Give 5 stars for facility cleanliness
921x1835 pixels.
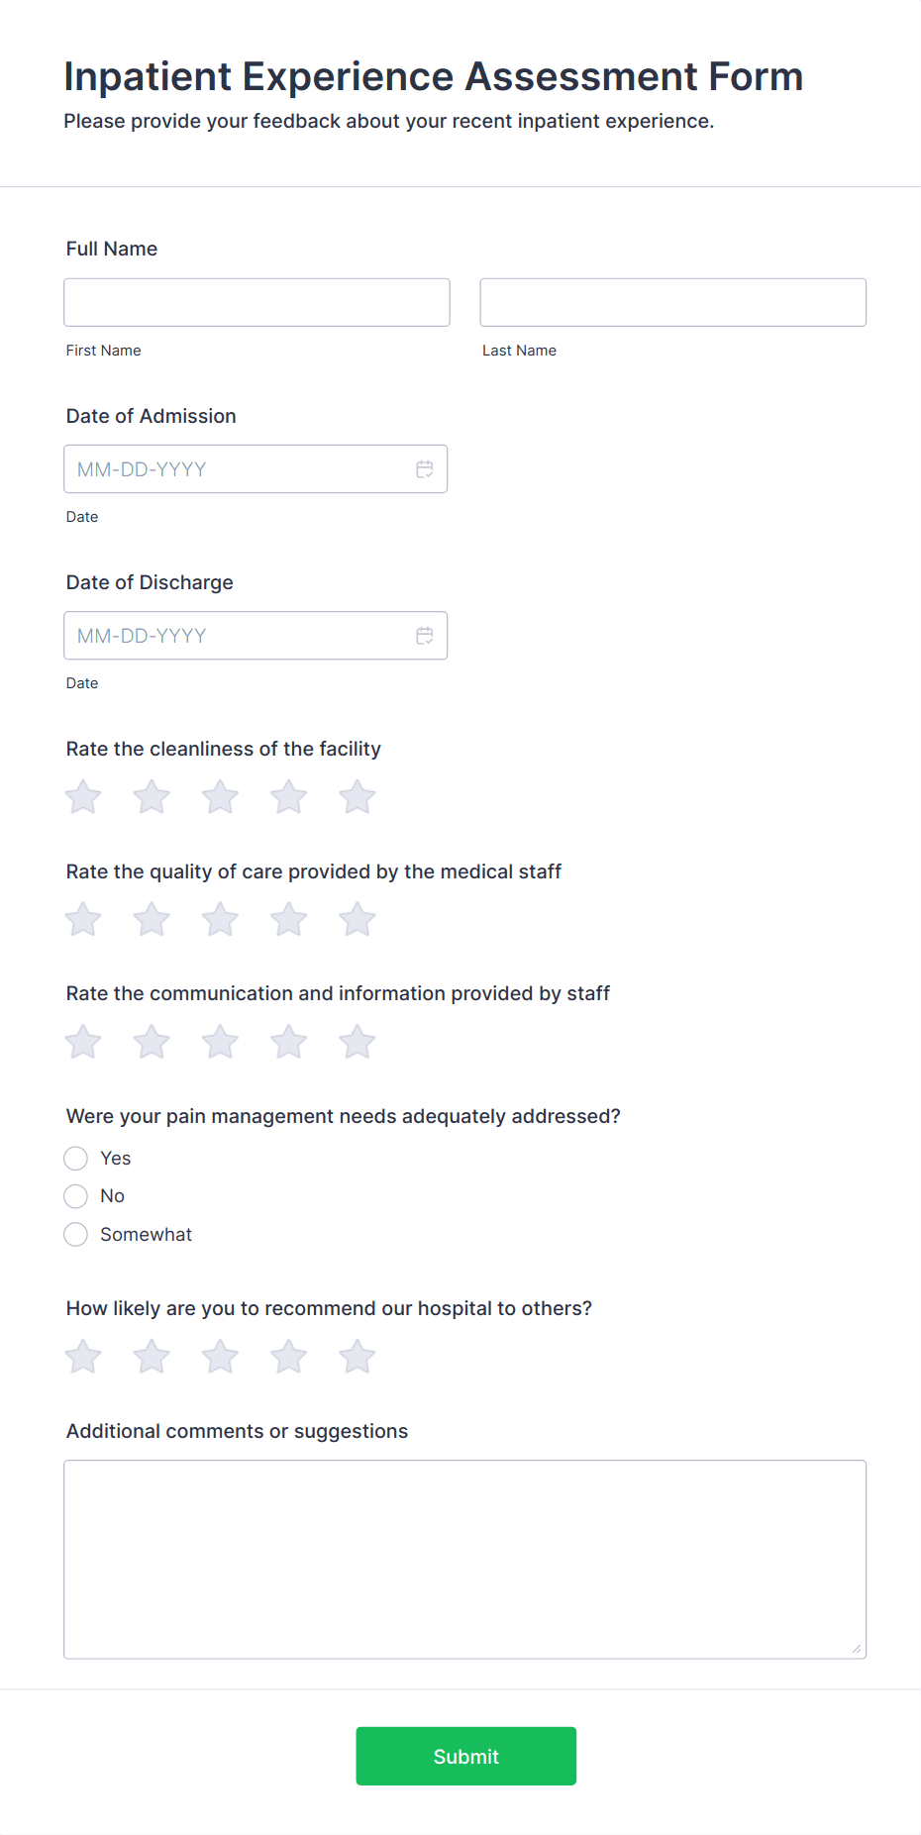coord(357,796)
